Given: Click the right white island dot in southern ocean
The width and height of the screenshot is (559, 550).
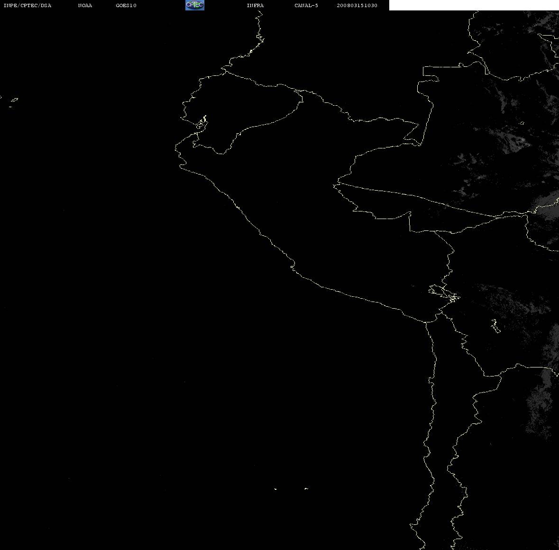Looking at the screenshot, I should [x=306, y=488].
